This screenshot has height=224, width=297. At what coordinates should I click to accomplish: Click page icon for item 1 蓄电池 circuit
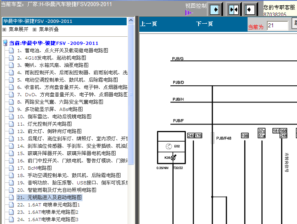click(x=11, y=51)
